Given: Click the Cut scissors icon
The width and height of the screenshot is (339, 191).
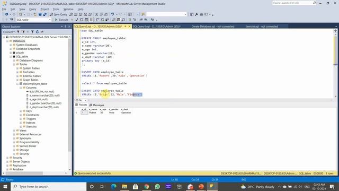Looking at the screenshot, I should point(96,14).
